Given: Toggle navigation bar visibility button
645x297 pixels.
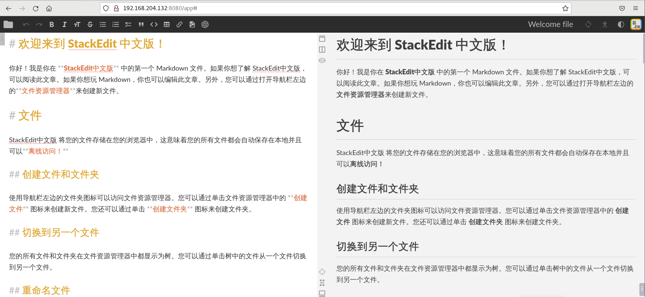Looking at the screenshot, I should (322, 39).
